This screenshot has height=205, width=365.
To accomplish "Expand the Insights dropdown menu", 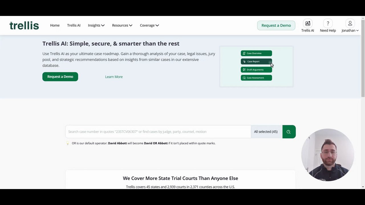I will pos(96,25).
